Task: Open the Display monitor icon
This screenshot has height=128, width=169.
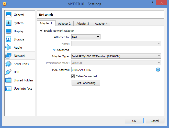Action: pyautogui.click(x=8, y=31)
